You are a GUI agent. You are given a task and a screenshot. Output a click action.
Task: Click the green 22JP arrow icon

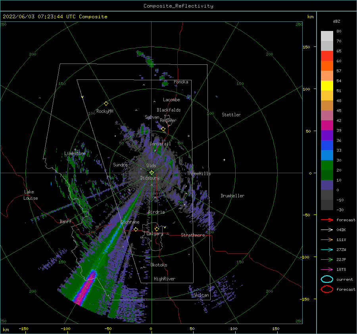coord(327,259)
